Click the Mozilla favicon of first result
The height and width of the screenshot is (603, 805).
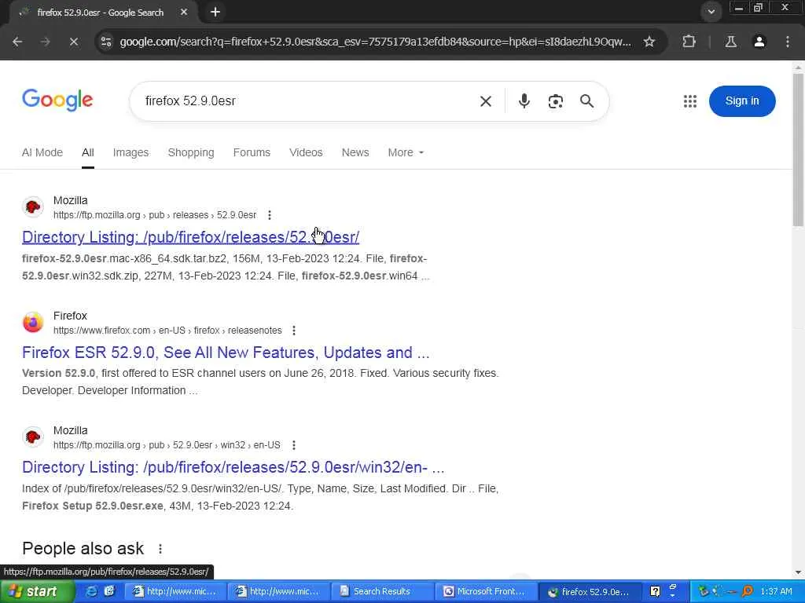33,207
